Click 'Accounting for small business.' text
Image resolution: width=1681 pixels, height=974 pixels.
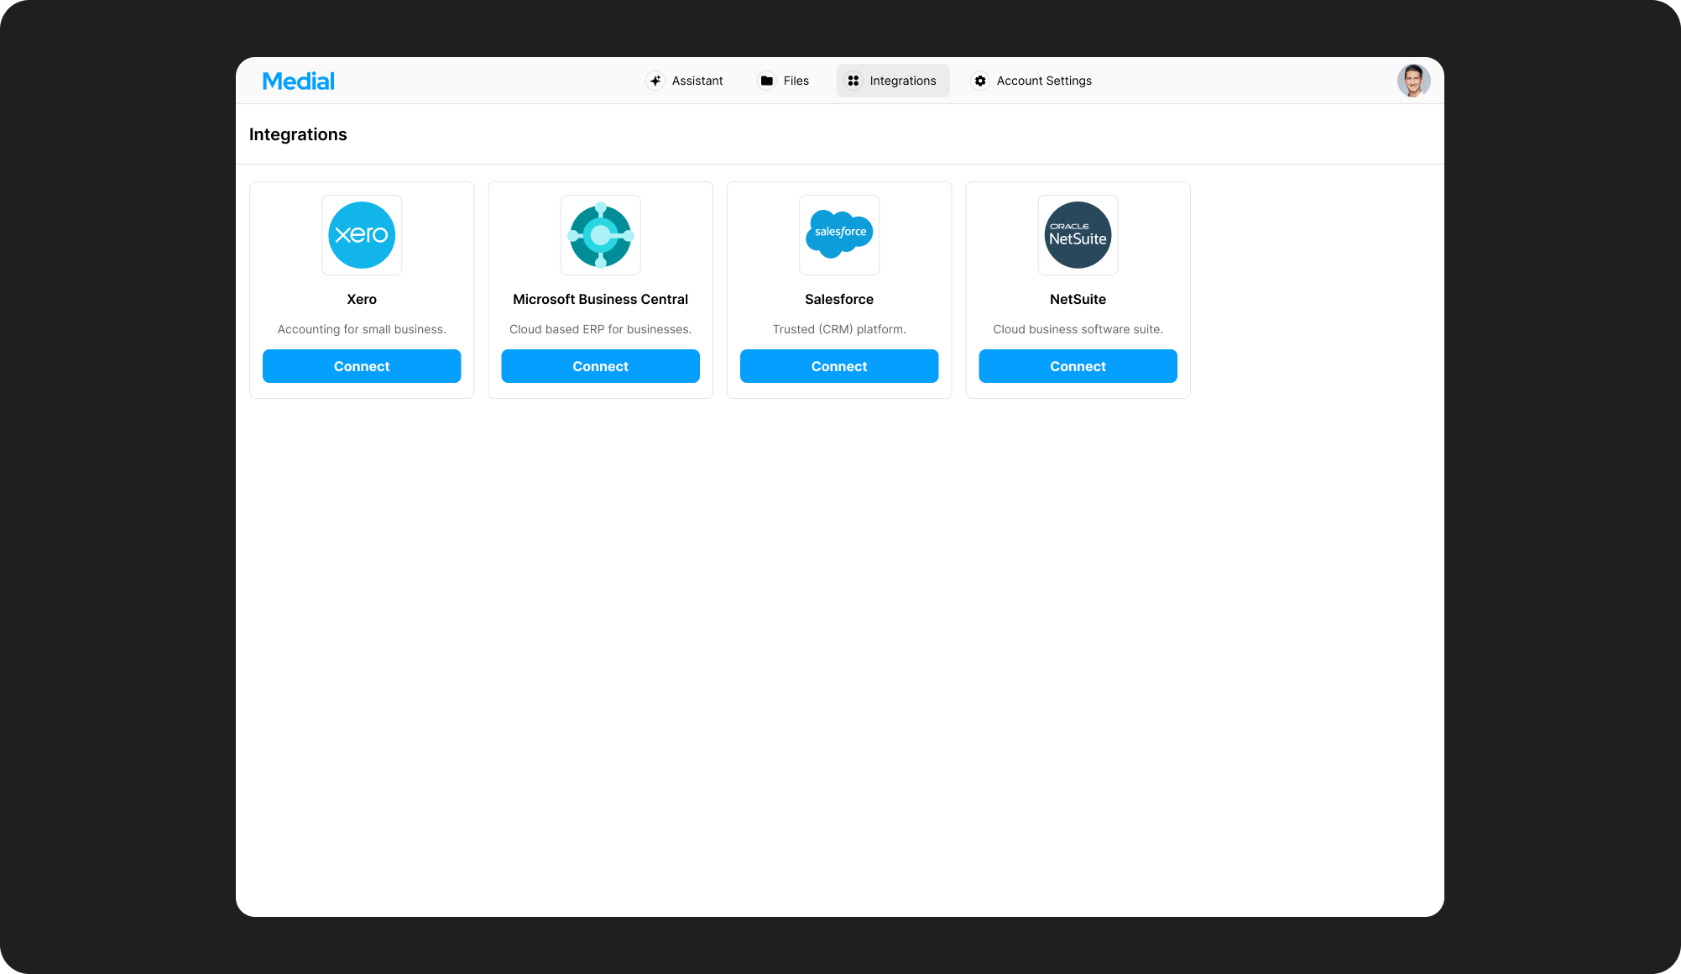point(362,329)
